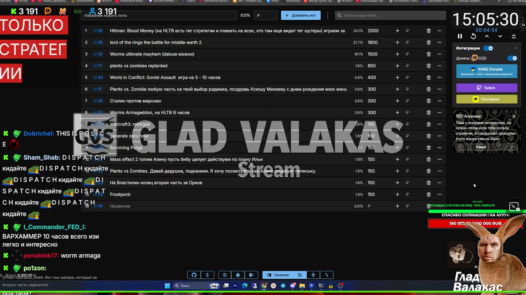Click the swap arrows icon beside the timer
The height and width of the screenshot is (295, 526).
pyautogui.click(x=523, y=25)
